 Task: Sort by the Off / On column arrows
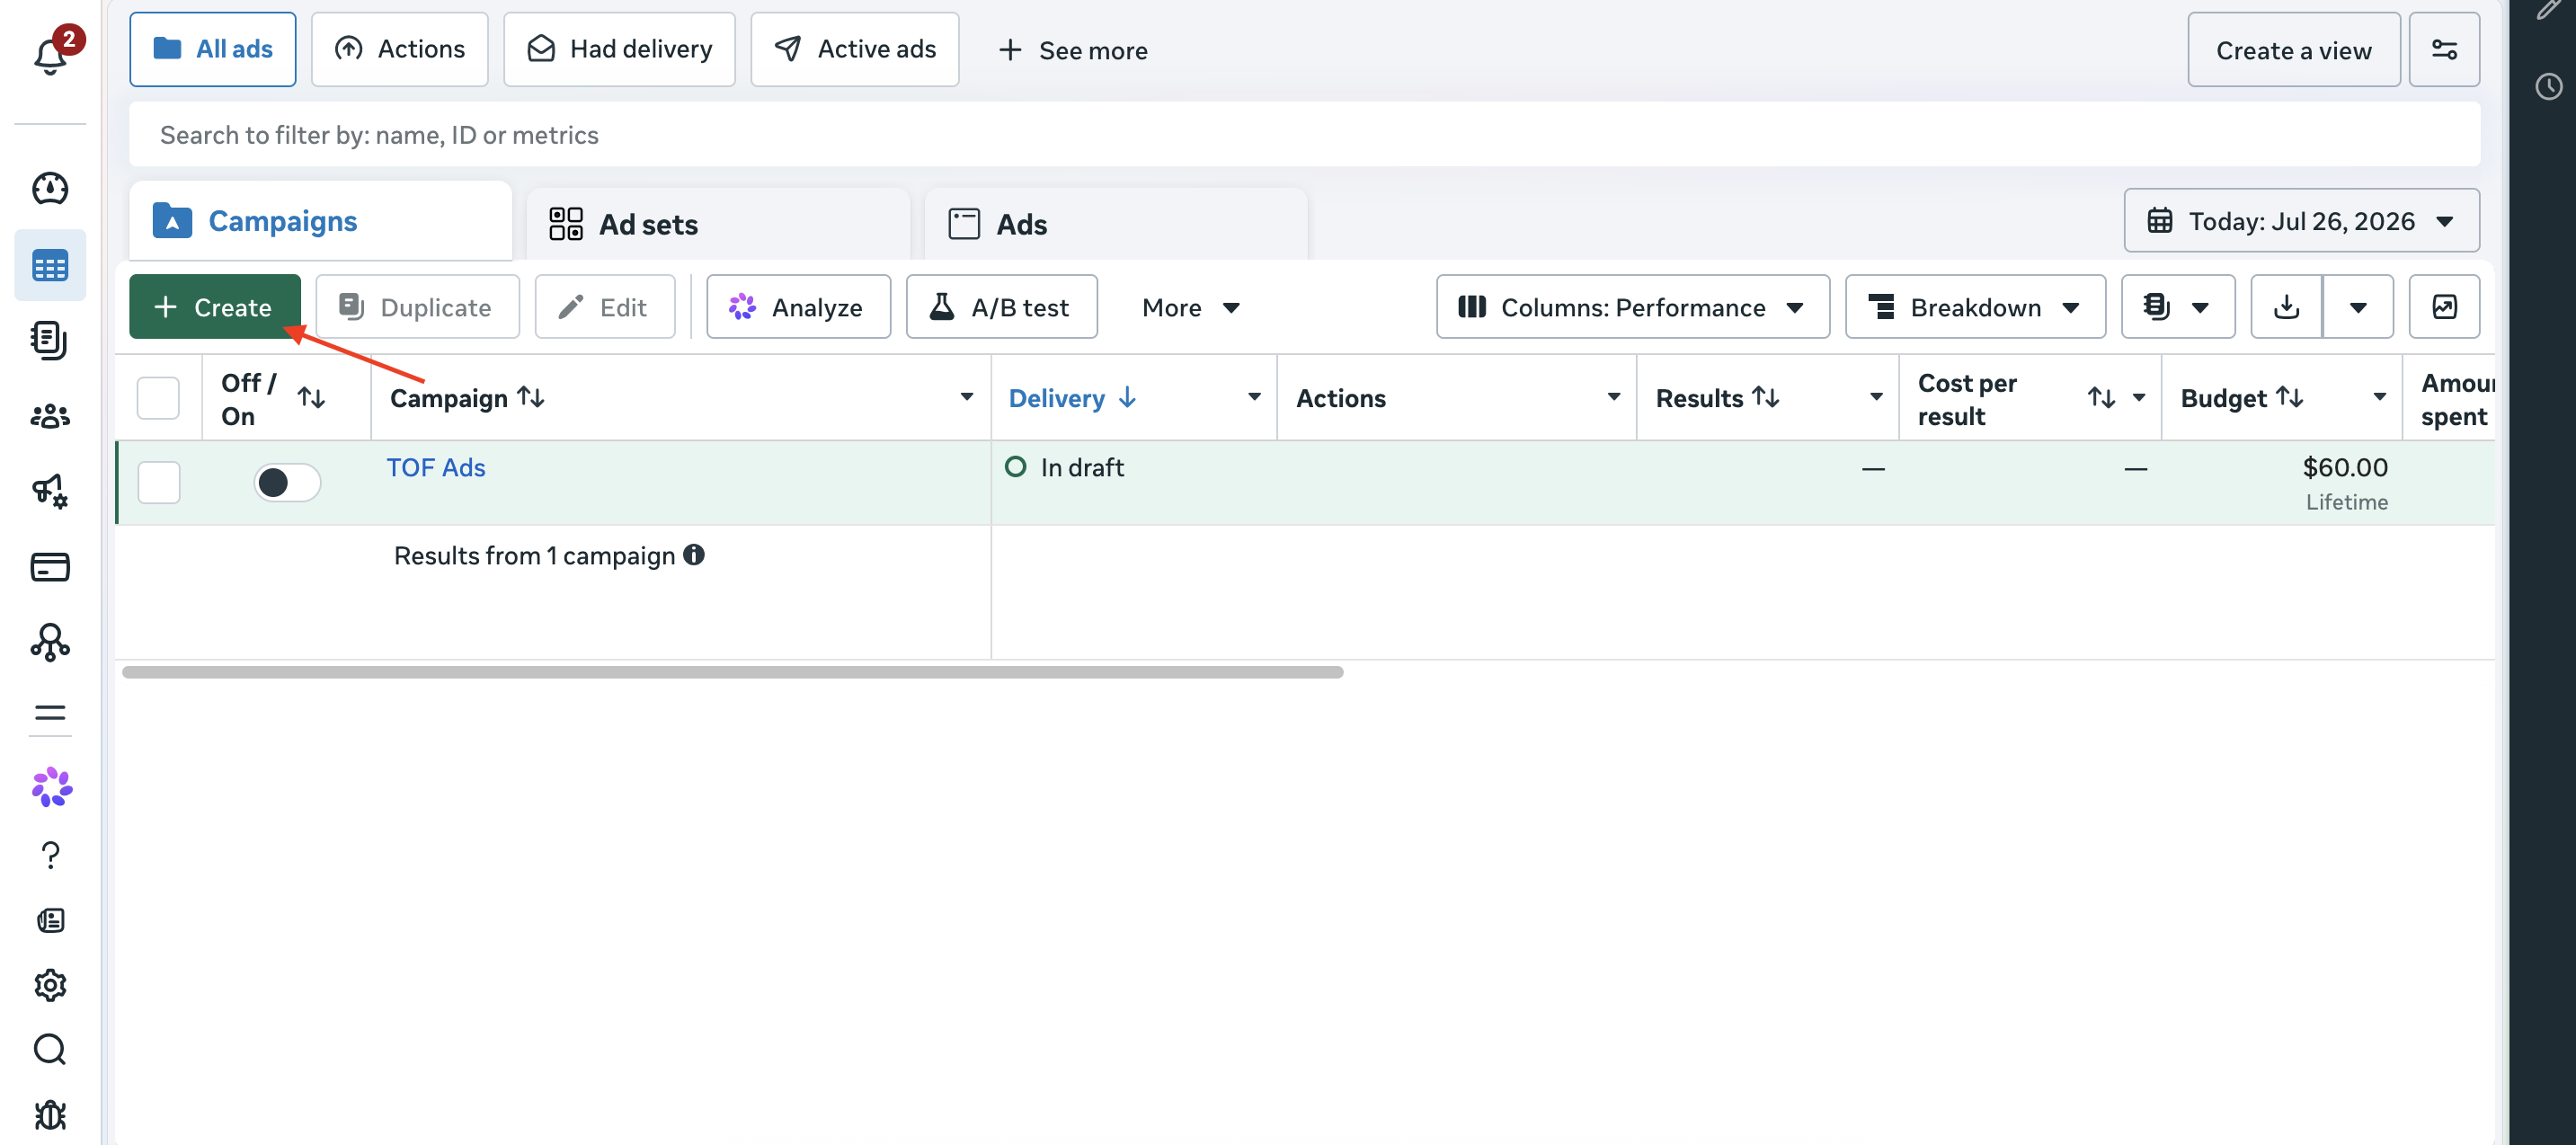click(x=311, y=398)
